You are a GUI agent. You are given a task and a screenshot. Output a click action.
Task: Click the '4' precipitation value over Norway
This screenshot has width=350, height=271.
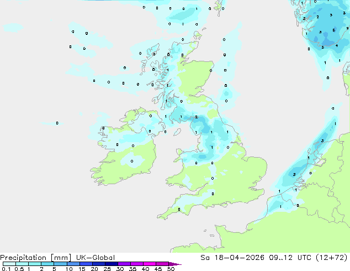tap(337, 45)
